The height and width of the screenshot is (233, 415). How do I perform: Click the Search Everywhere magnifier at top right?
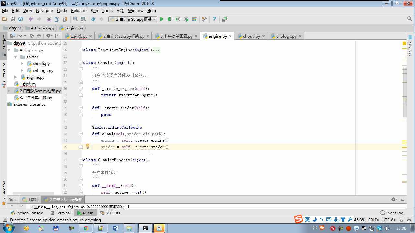409,19
